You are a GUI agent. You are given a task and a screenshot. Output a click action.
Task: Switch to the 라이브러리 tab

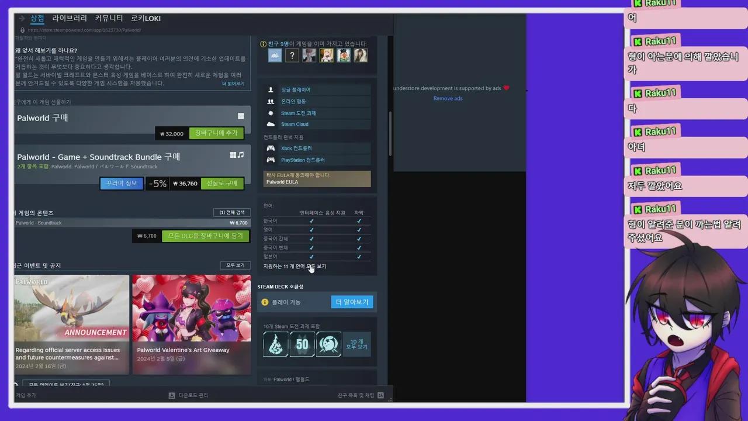click(x=70, y=19)
